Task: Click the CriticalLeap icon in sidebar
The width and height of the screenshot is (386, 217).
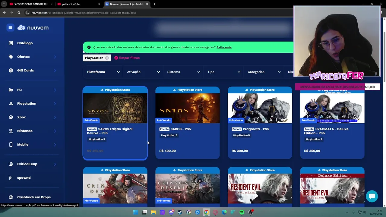Action: point(11,164)
